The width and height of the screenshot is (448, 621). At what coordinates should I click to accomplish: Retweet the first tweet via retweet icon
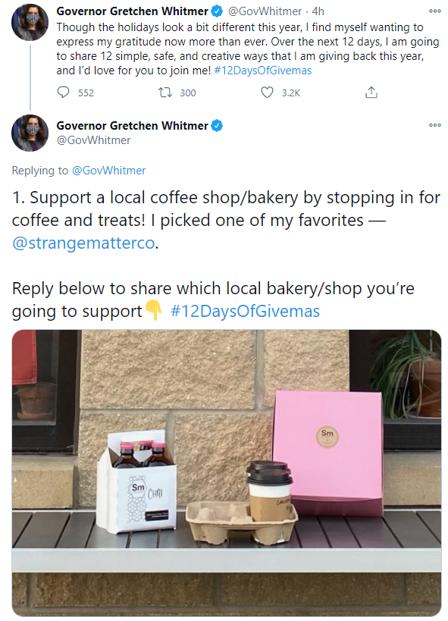click(164, 93)
